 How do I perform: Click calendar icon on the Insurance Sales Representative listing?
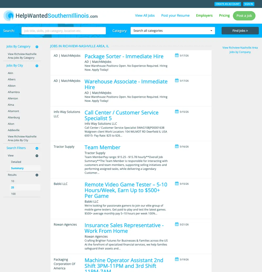pos(177,224)
